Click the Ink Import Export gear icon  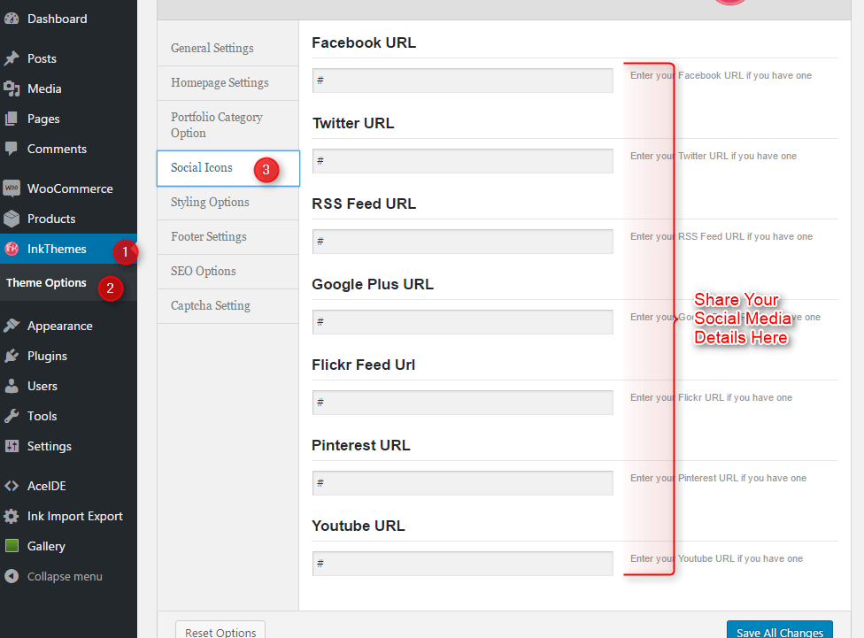(x=12, y=516)
